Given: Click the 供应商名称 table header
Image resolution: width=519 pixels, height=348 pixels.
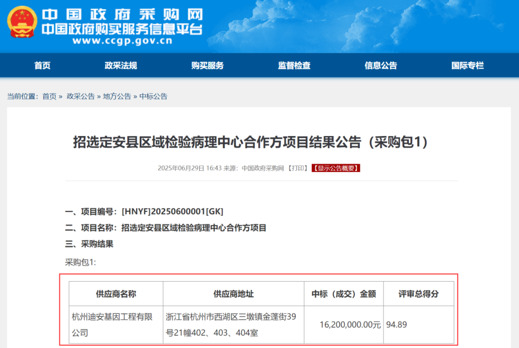Looking at the screenshot, I should point(116,294).
